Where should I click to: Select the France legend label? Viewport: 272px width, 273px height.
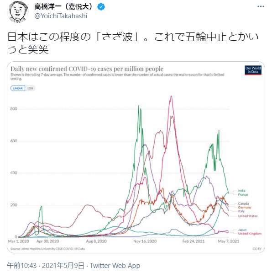pos(243,194)
